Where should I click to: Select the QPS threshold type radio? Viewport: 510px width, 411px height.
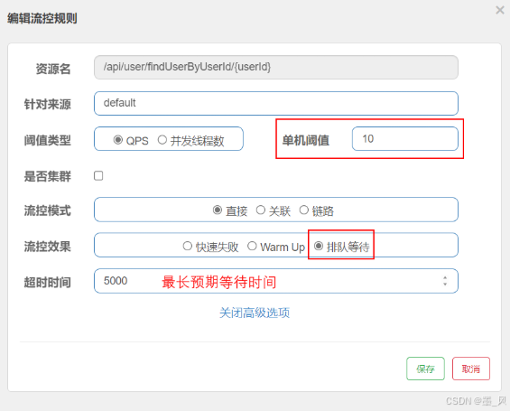tap(117, 140)
